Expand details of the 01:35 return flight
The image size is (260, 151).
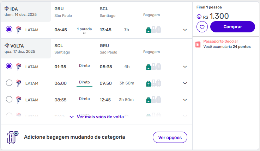click(x=185, y=67)
